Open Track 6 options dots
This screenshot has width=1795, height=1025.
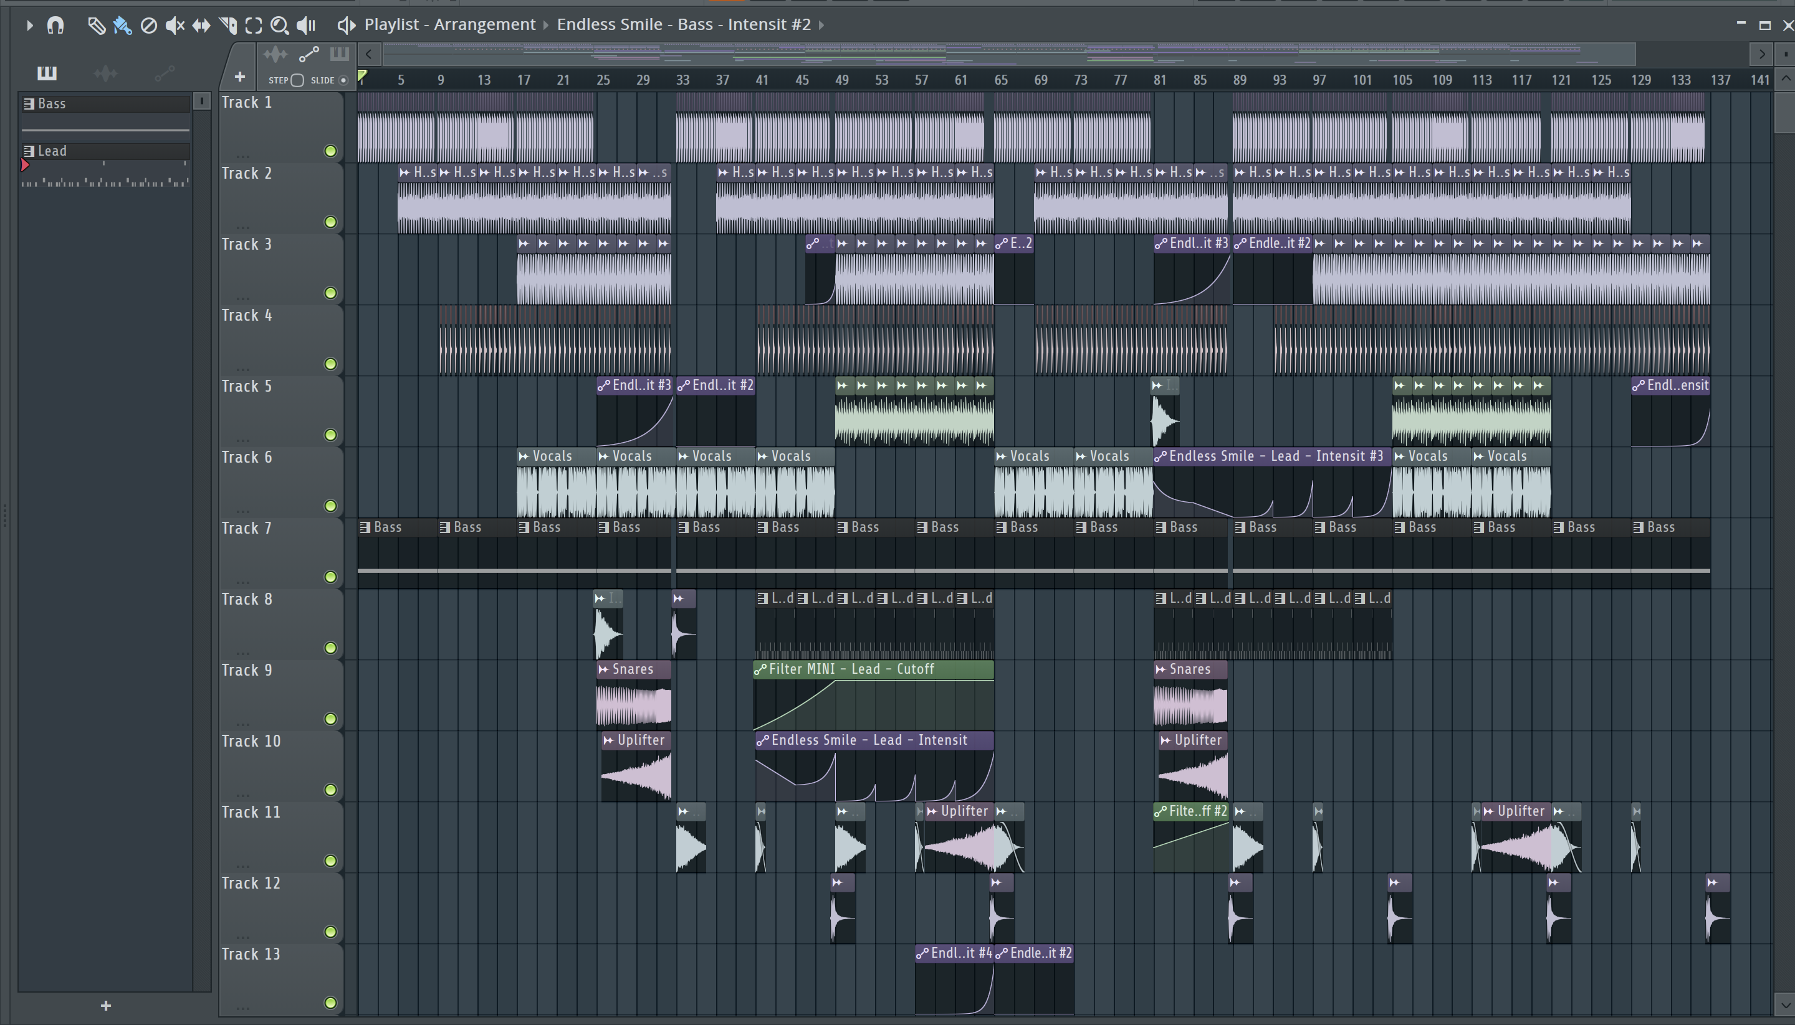coord(243,511)
